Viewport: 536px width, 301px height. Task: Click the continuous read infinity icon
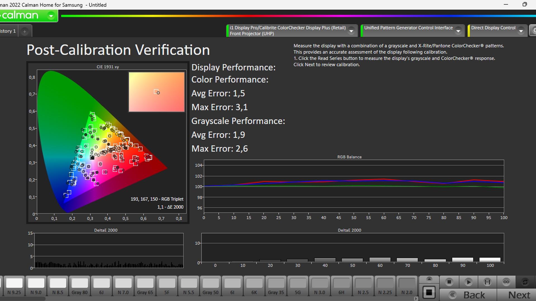coord(506,282)
